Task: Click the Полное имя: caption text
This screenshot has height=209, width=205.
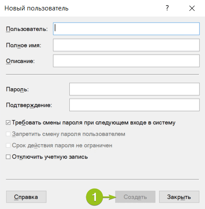Action: coord(24,45)
